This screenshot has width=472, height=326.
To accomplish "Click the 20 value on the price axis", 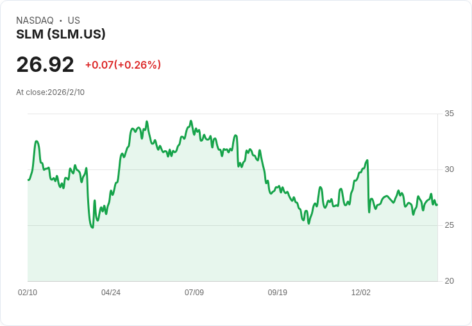I will tap(449, 281).
